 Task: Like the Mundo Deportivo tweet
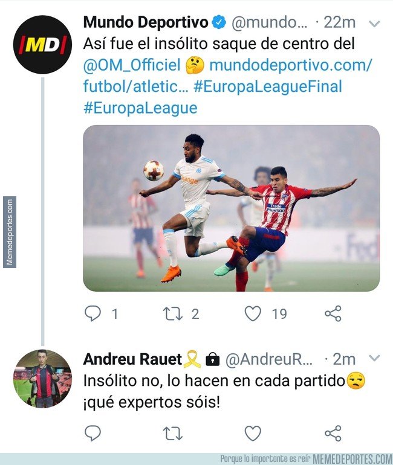[253, 313]
